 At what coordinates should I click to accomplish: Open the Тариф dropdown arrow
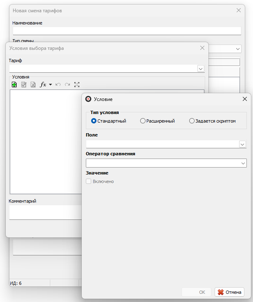(x=201, y=69)
